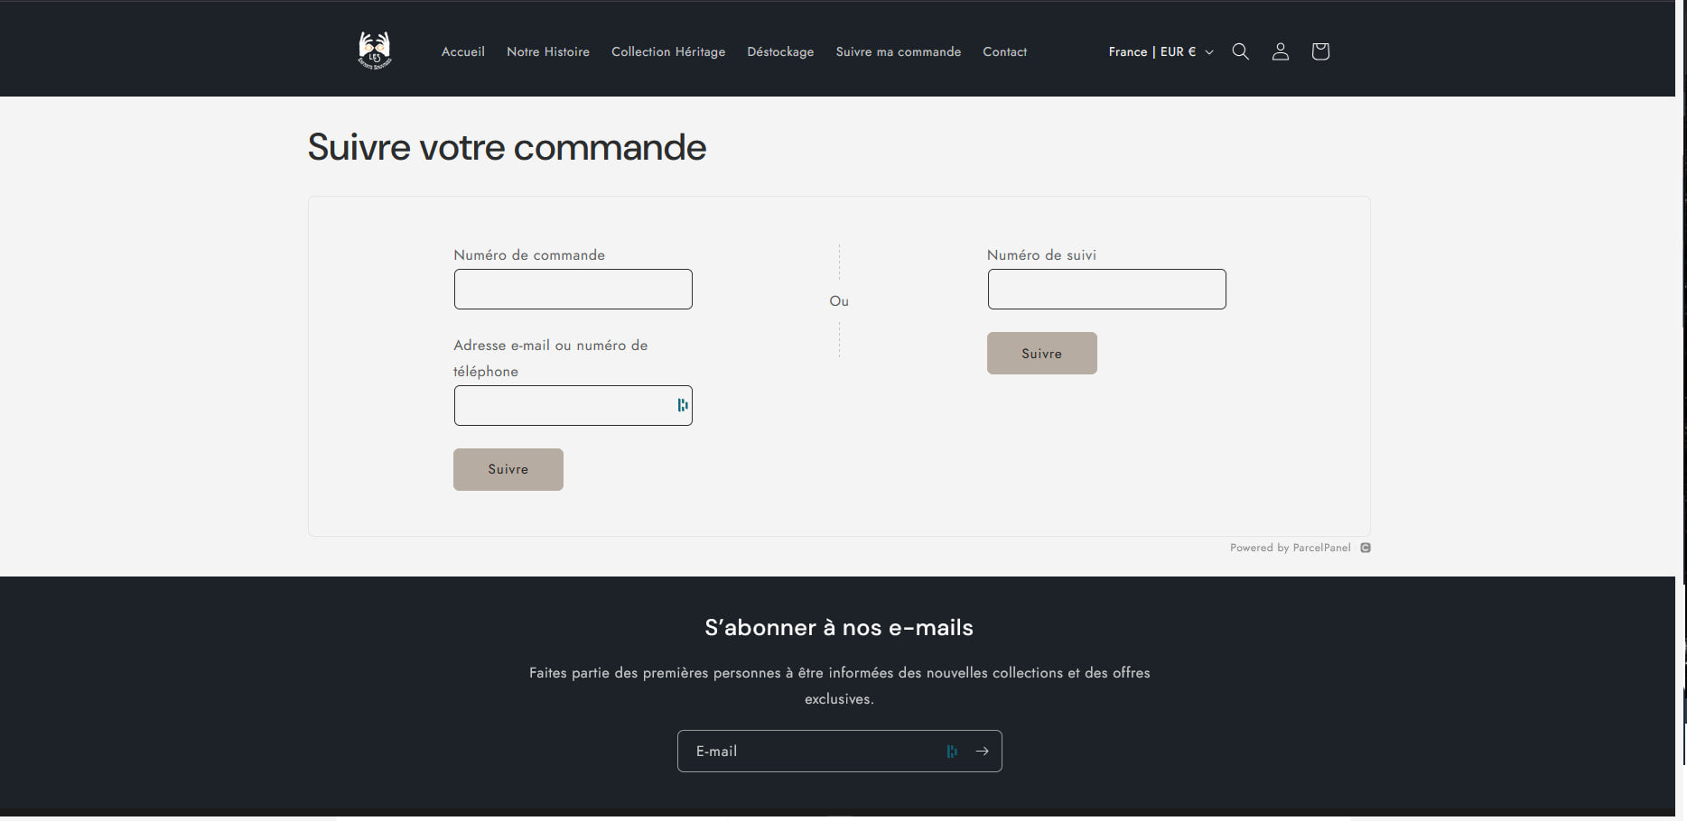
Task: Expand the France | EUR € country selector
Action: pos(1160,51)
